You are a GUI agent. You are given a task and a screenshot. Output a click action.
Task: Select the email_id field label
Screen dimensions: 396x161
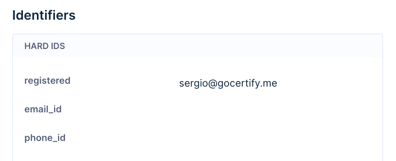43,109
